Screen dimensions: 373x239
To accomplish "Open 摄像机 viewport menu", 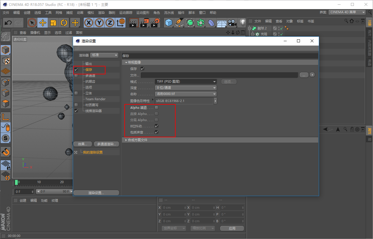I will (35, 33).
